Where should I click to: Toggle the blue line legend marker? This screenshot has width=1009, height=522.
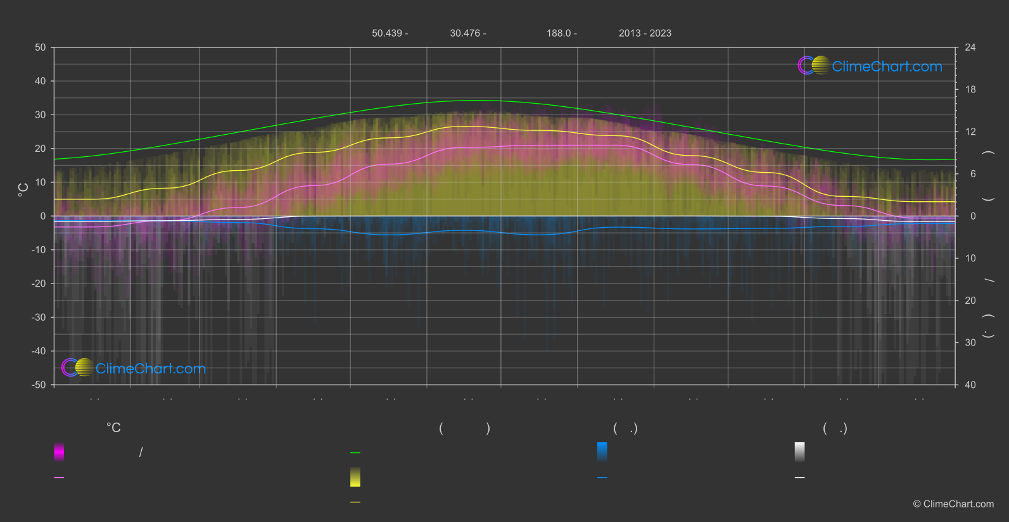602,478
